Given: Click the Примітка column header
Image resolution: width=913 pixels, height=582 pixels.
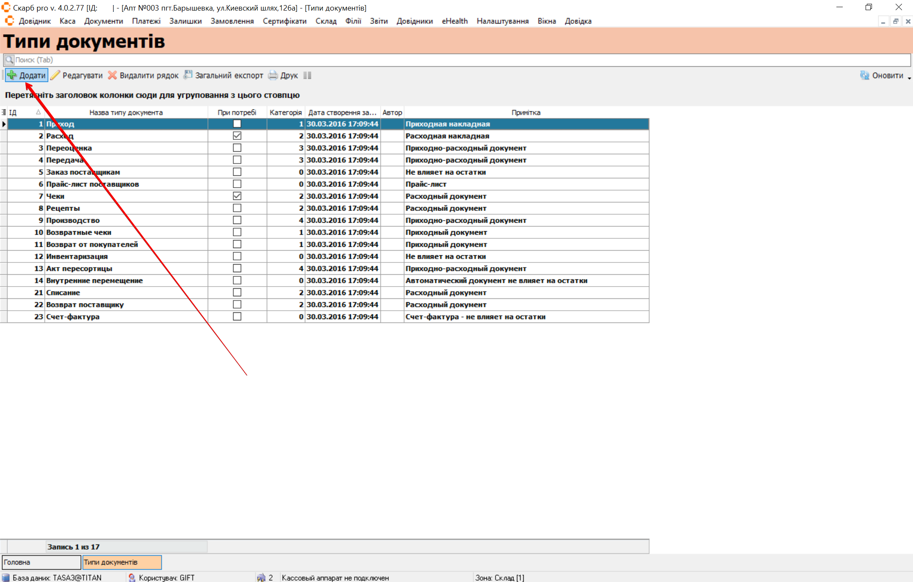Looking at the screenshot, I should click(526, 112).
